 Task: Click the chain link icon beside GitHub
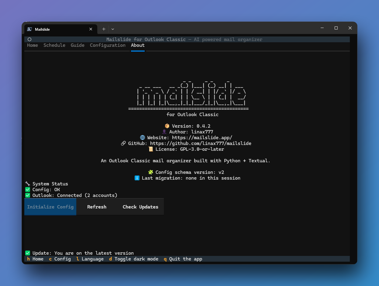pos(123,143)
